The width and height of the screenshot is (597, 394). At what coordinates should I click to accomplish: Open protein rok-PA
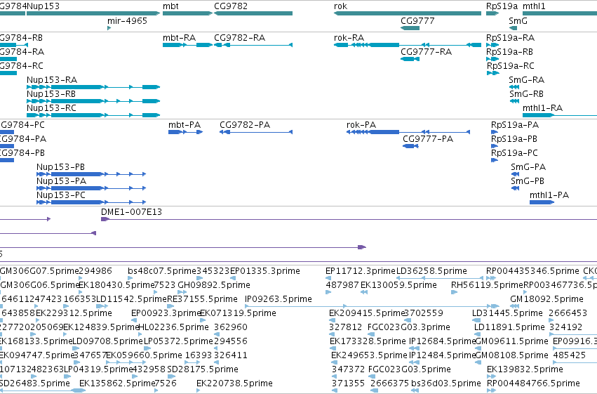click(361, 124)
